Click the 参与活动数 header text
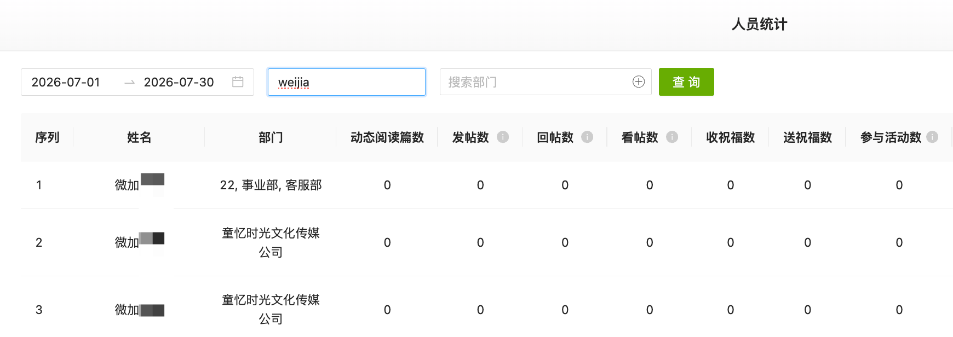 click(891, 137)
